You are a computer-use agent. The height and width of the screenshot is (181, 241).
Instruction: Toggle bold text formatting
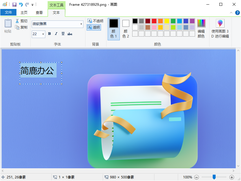(x=49, y=34)
